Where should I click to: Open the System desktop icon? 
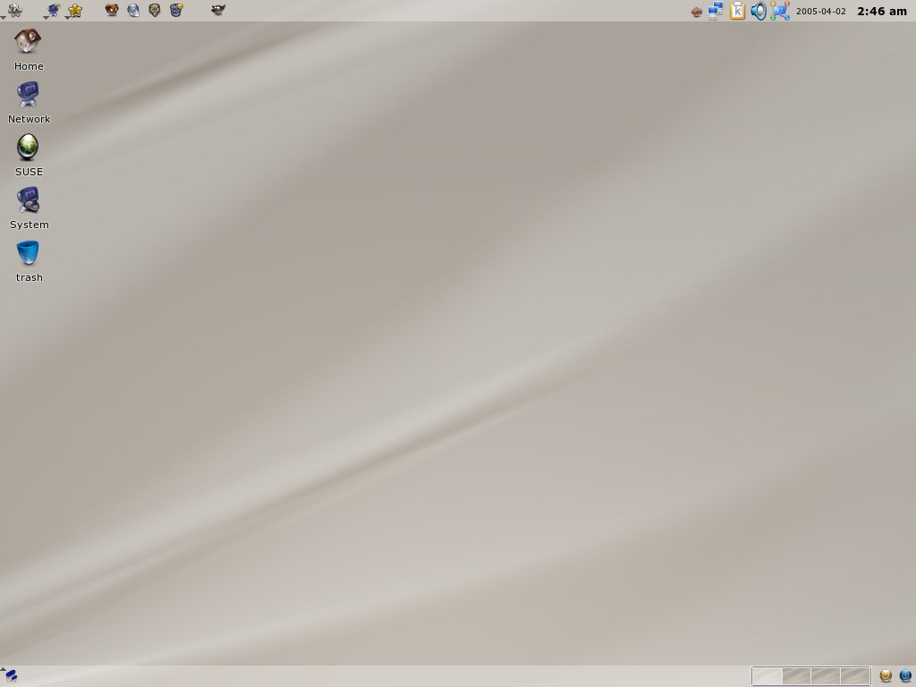coord(29,208)
